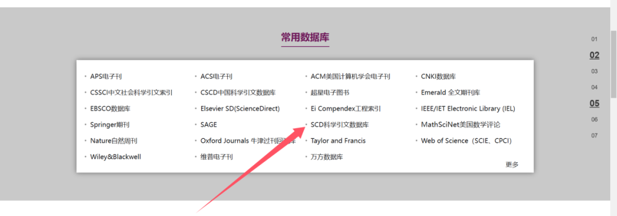Jump to section 04 in side navigation

(594, 87)
